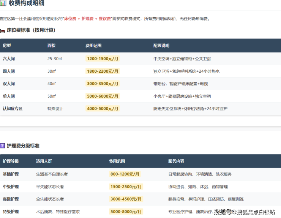Click the purple icon beside 护理费分级标准
Image resolution: width=281 pixels, height=218 pixels.
[x=2, y=146]
